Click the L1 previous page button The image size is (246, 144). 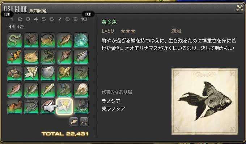[x=7, y=14]
